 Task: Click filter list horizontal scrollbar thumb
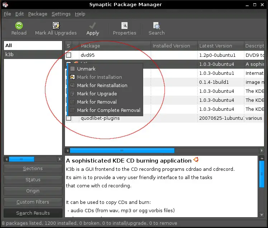pos(22,159)
